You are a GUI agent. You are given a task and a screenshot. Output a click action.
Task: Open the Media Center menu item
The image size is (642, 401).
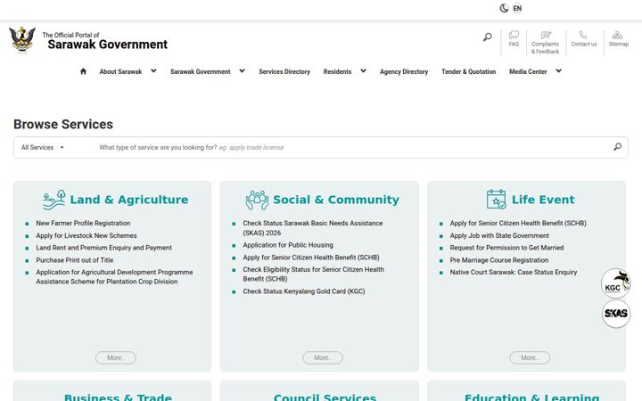pos(528,71)
